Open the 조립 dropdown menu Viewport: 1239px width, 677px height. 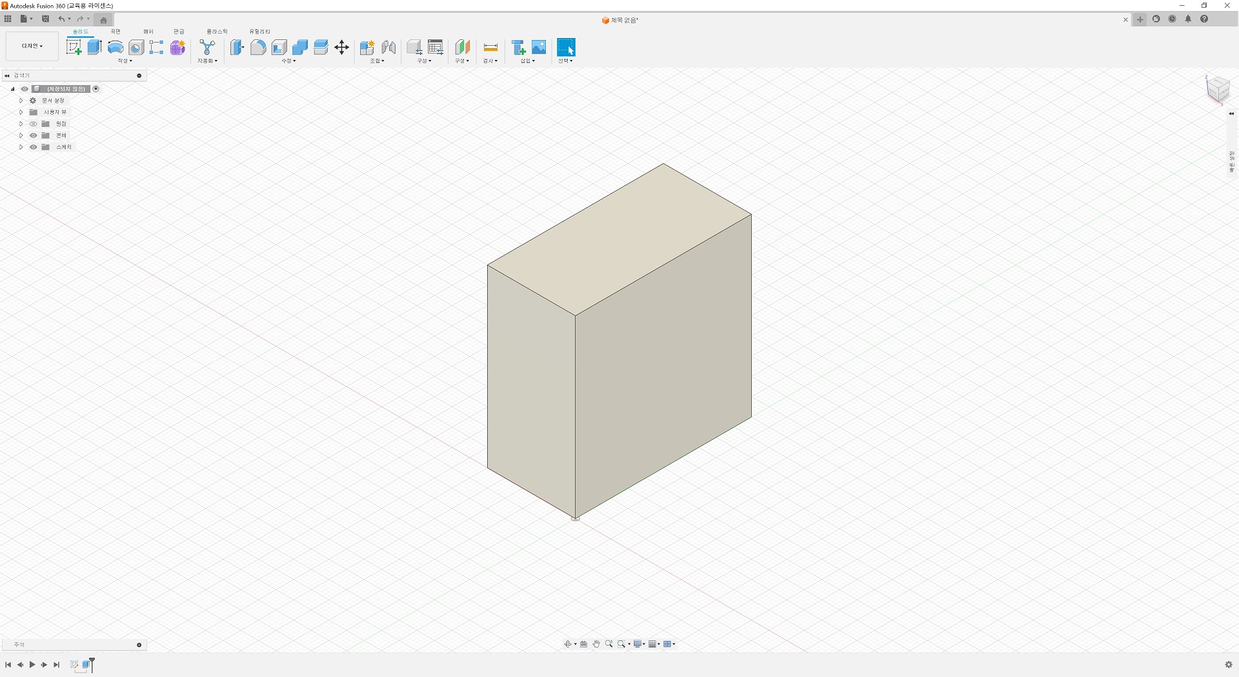click(377, 61)
